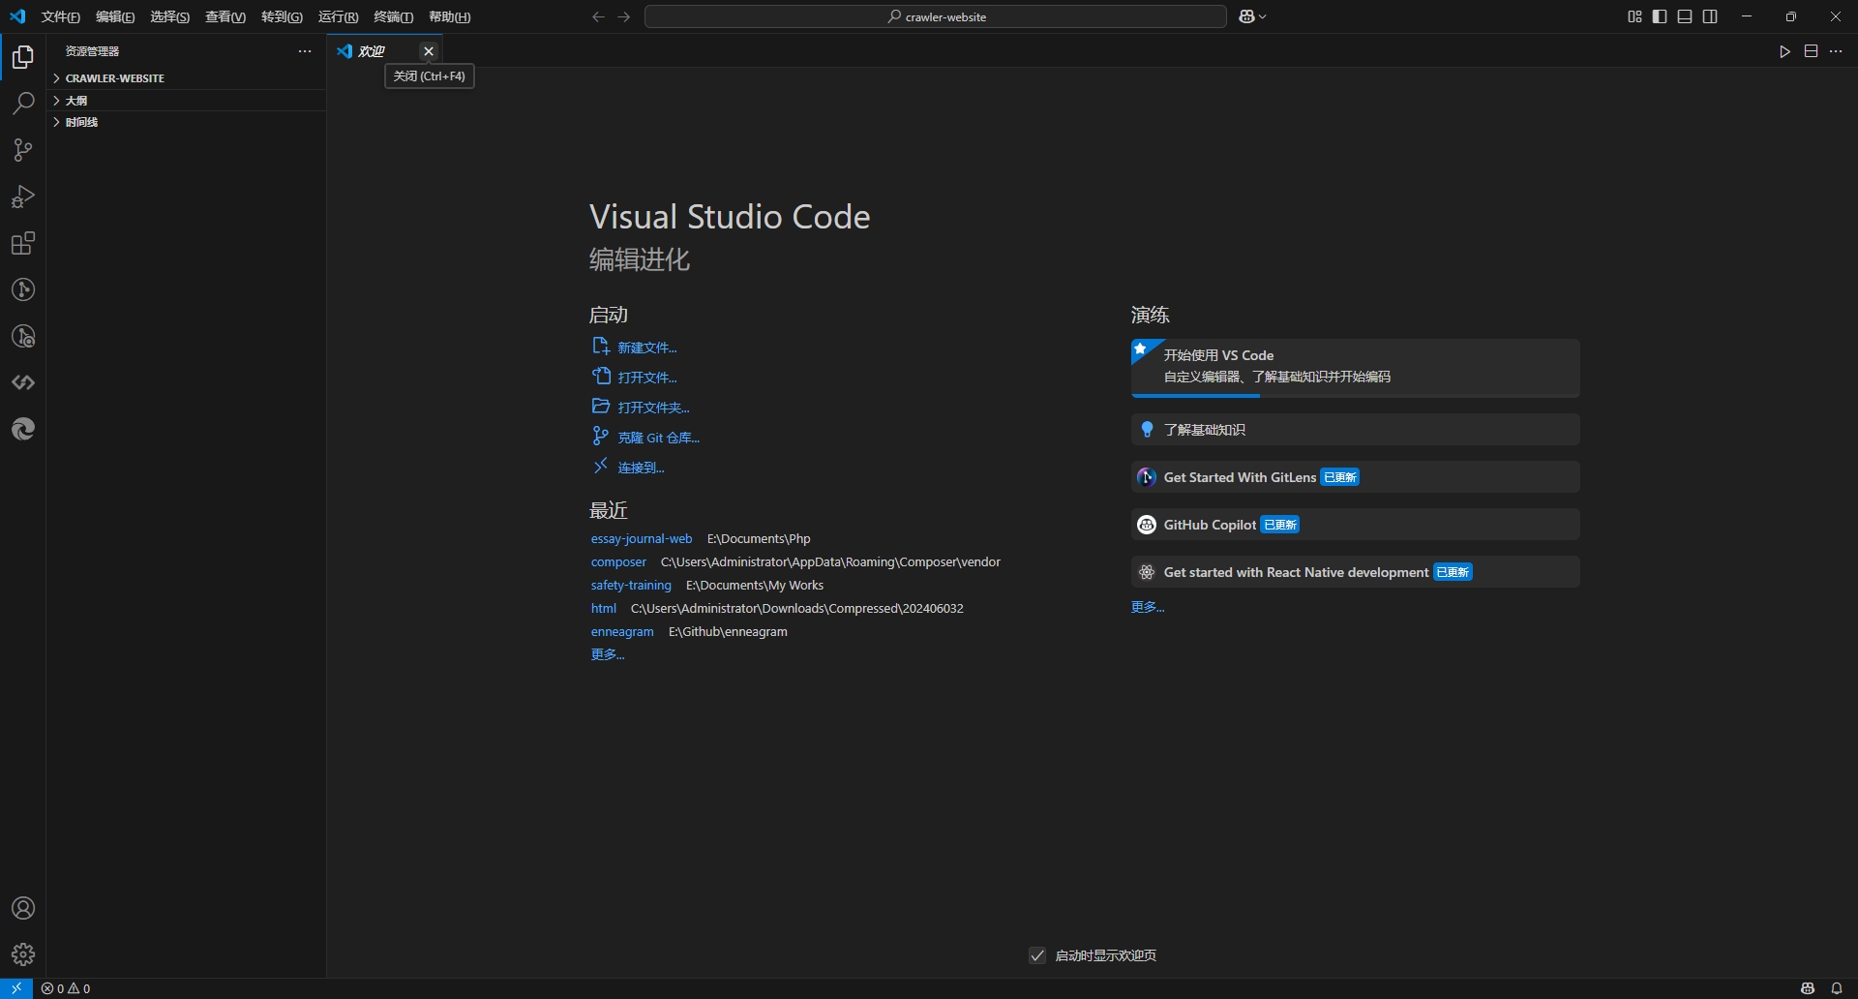Open the Explorer view in activity bar
The image size is (1858, 999).
point(23,57)
